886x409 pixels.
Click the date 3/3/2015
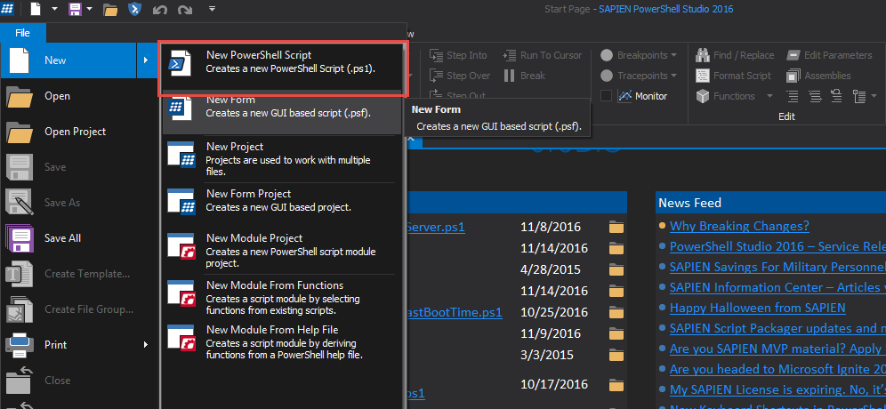point(546,355)
